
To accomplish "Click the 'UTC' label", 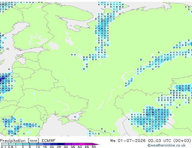I will (x=167, y=141).
